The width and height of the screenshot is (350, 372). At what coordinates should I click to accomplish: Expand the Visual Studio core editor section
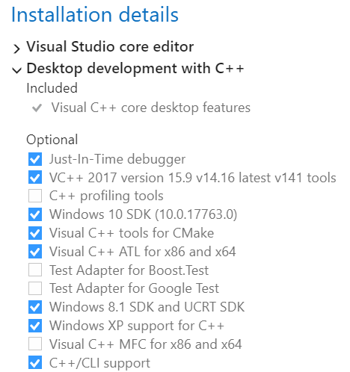pyautogui.click(x=16, y=49)
